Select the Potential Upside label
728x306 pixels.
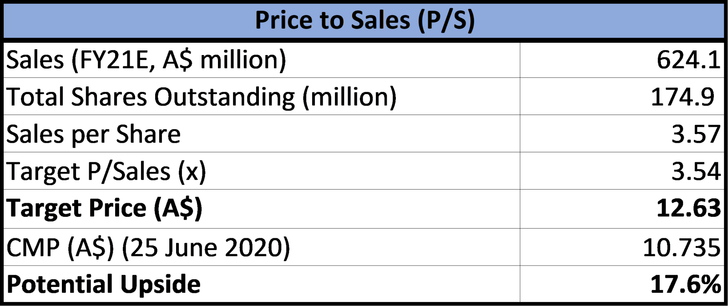coord(103,284)
